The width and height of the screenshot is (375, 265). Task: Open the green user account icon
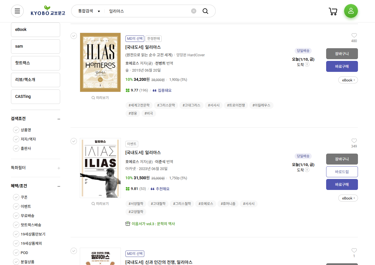point(351,11)
